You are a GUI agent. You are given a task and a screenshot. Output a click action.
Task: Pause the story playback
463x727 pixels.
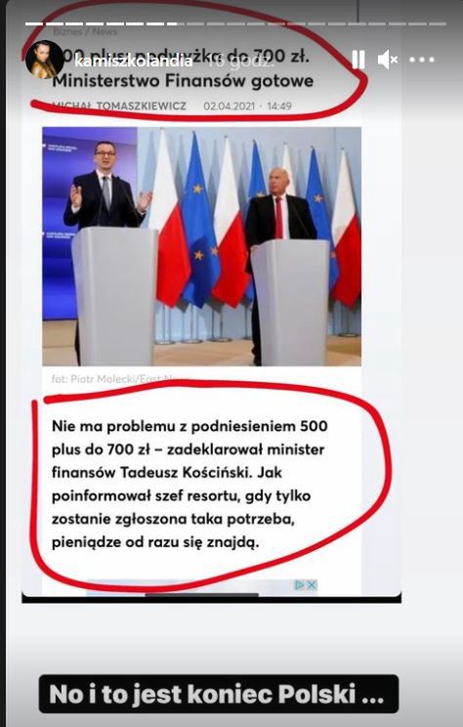click(x=358, y=60)
